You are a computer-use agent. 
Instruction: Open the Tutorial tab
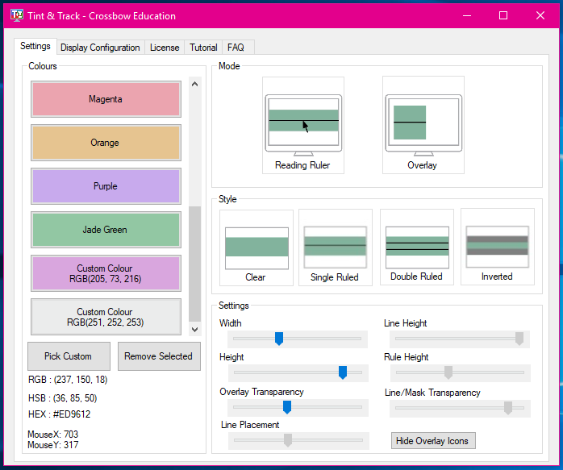coord(203,48)
